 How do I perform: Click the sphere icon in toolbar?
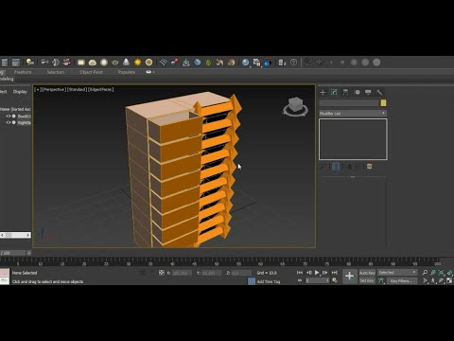pos(104,63)
